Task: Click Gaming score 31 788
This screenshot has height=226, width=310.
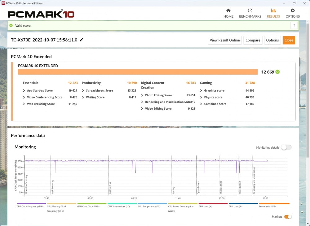Action: point(250,83)
